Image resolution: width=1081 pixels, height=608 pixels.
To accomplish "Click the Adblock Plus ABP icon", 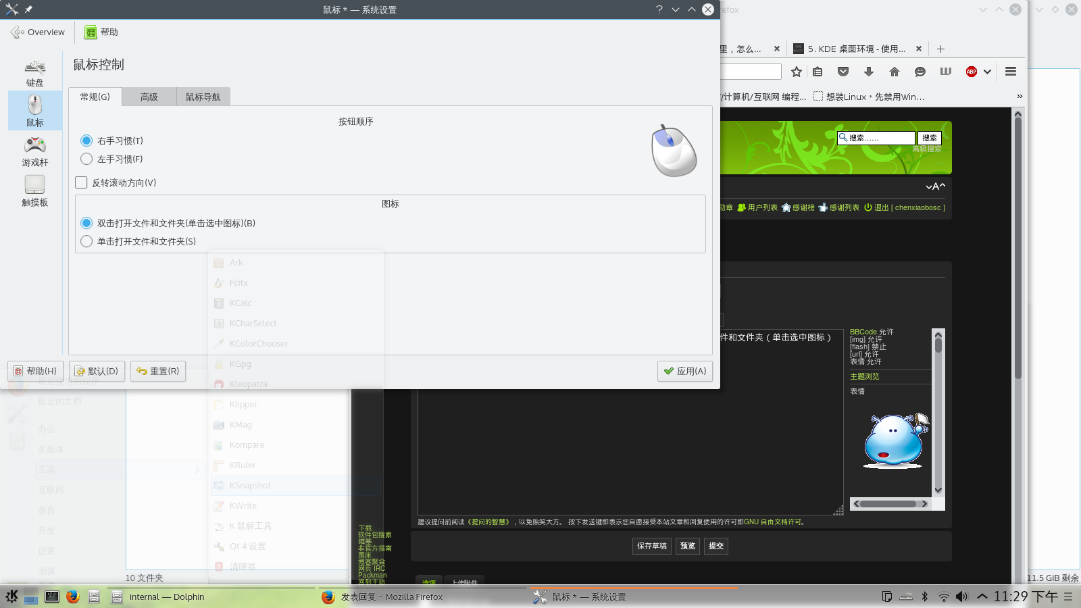I will coord(972,72).
